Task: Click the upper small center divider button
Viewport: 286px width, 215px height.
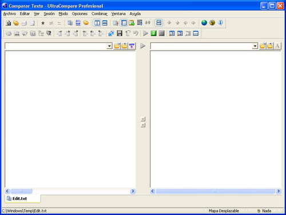Action: click(143, 119)
